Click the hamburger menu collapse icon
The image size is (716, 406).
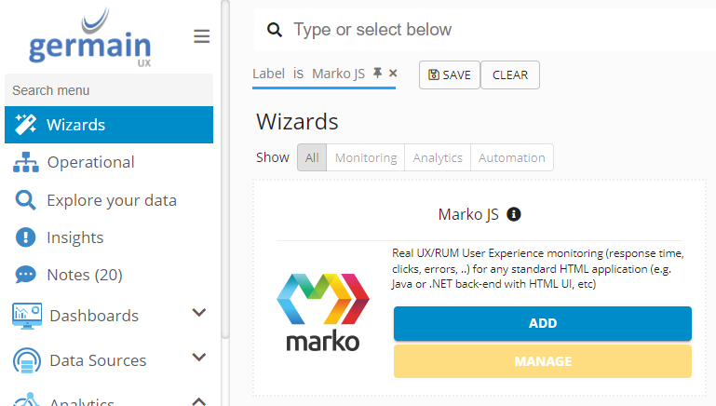[x=201, y=36]
